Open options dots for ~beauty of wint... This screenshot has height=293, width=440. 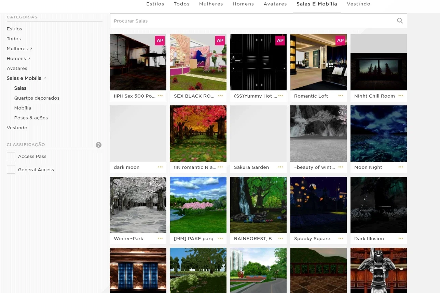click(341, 167)
